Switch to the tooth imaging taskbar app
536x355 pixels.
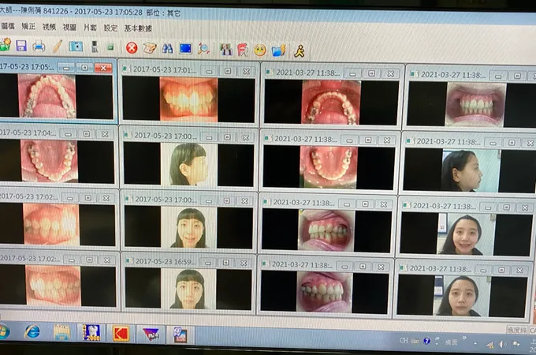(x=181, y=334)
